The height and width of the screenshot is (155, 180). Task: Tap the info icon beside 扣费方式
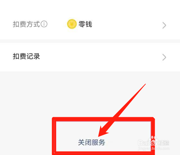click(x=44, y=24)
